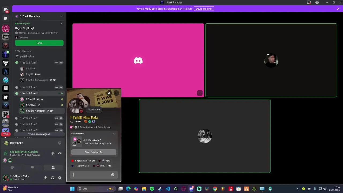Toggle headphone deafen
343x193 pixels.
pyautogui.click(x=53, y=178)
